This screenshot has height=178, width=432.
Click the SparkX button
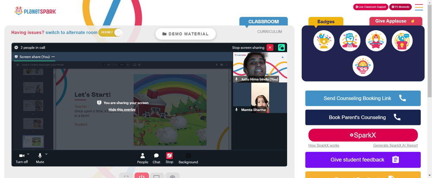click(x=363, y=135)
